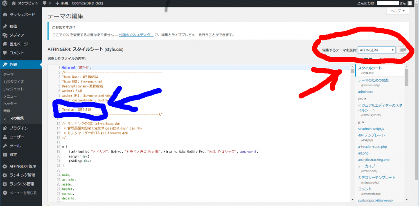Click the file list scrollbar thumb
419x206 pixels.
406,77
